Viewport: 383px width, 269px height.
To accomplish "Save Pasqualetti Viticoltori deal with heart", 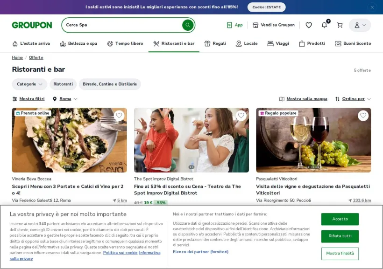I will click(363, 115).
